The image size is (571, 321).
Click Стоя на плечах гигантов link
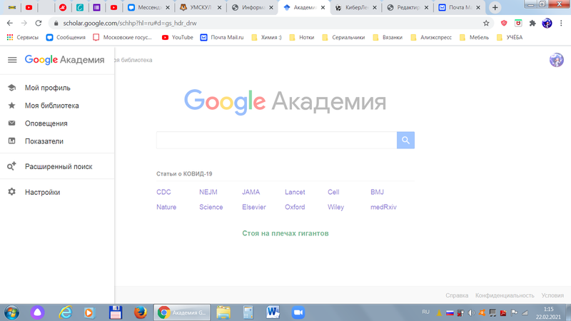(285, 233)
